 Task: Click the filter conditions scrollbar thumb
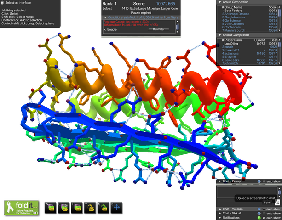tap(178, 27)
